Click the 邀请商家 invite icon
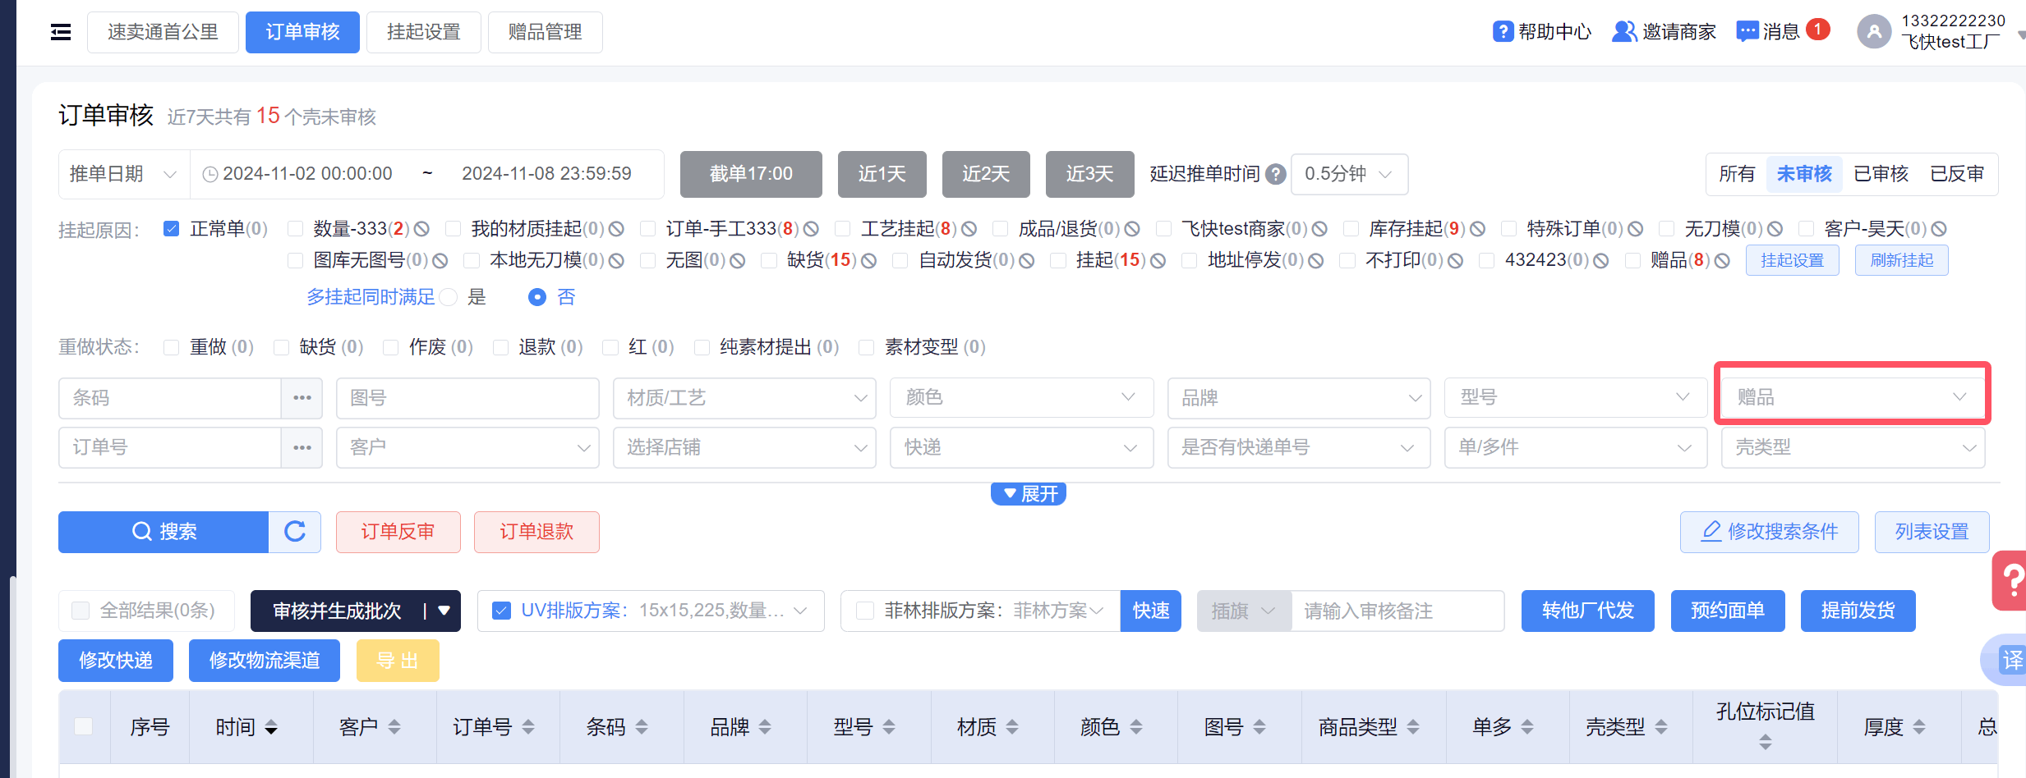 (1623, 32)
